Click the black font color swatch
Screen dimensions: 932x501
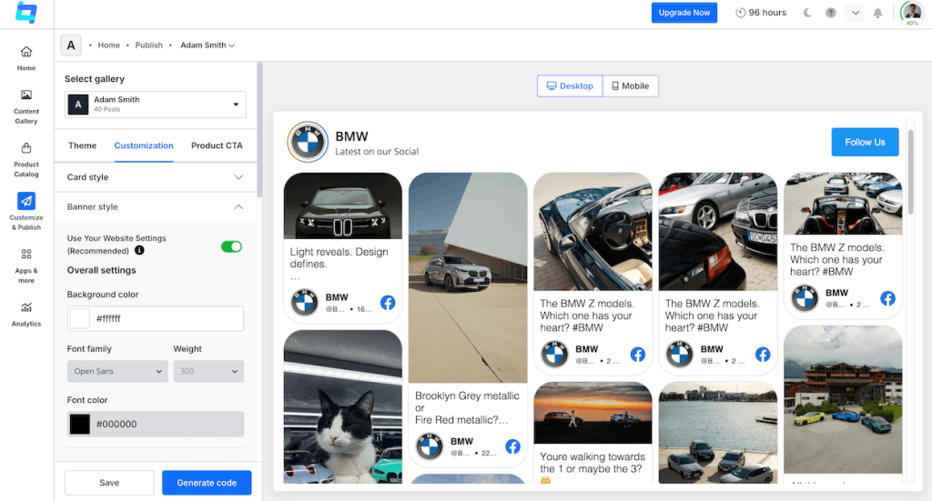click(x=80, y=424)
